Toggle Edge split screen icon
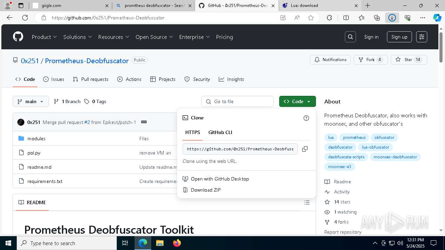The height and width of the screenshot is (250, 445). point(346,18)
